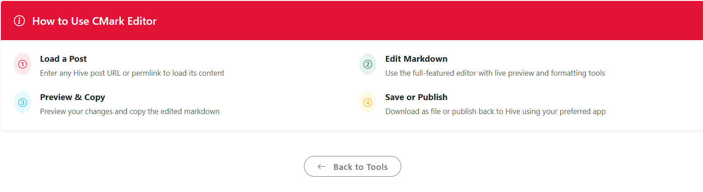Click the left arrow icon in Back to Tools

(x=322, y=167)
